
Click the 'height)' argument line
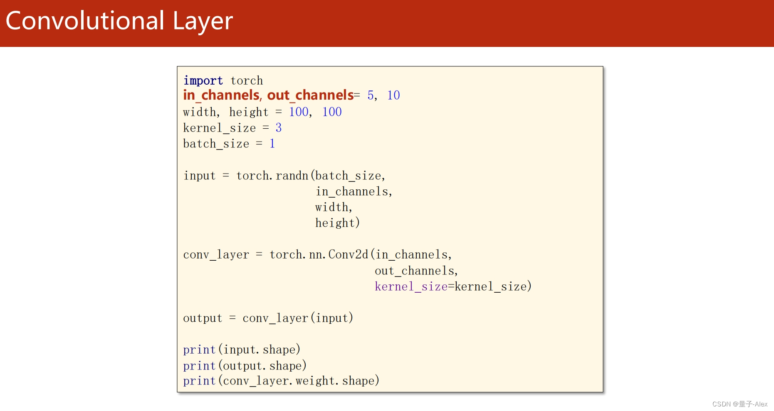pos(337,223)
